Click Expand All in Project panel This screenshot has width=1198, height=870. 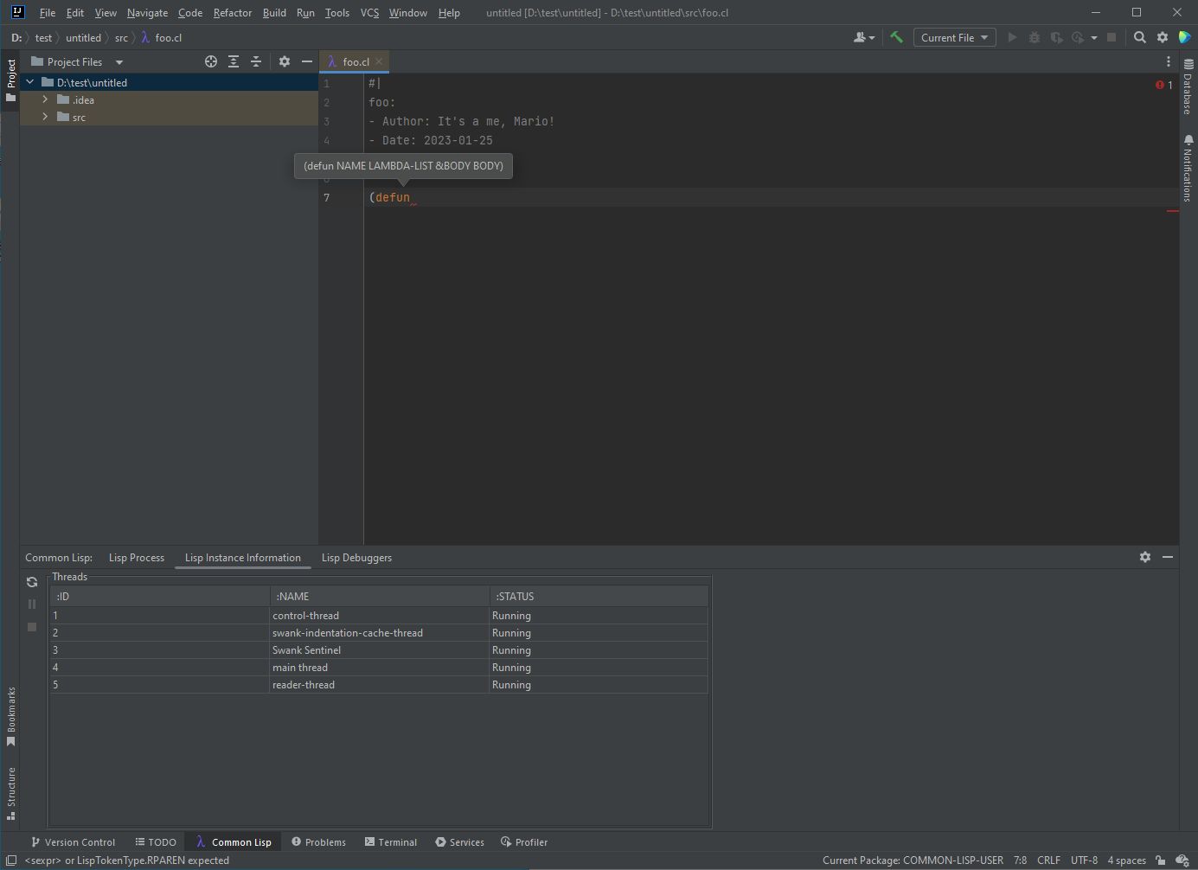tap(234, 61)
